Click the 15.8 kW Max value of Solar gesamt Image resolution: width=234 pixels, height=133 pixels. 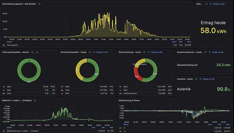188,45
